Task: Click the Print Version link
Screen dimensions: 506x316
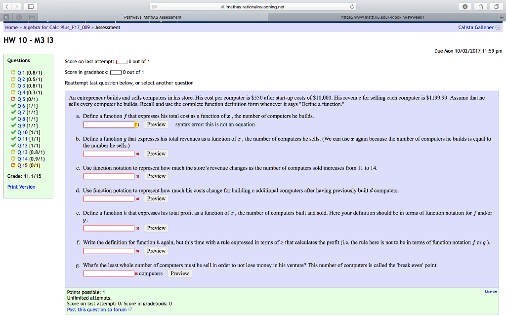Action: pos(21,187)
